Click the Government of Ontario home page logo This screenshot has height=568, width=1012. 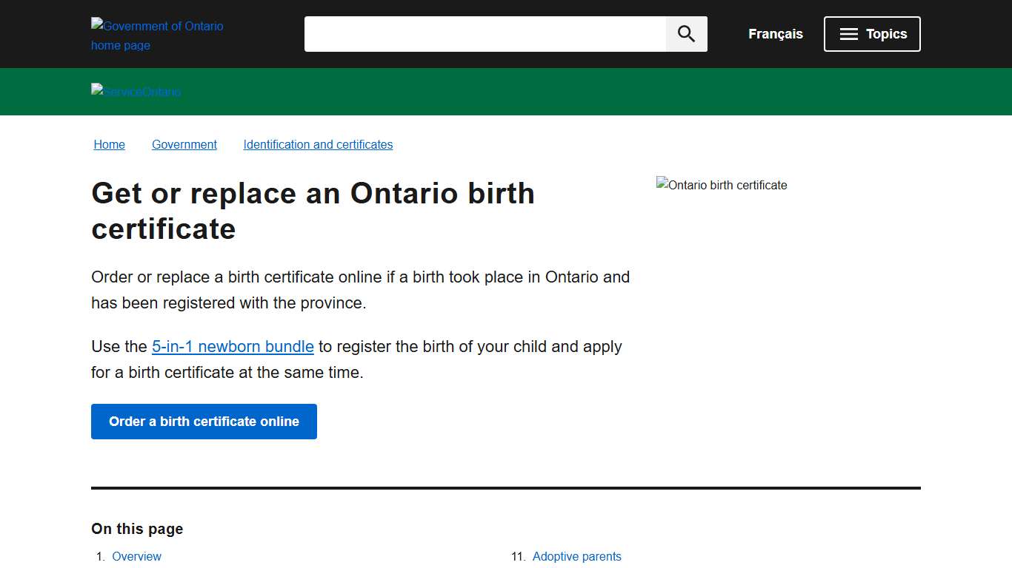click(157, 35)
